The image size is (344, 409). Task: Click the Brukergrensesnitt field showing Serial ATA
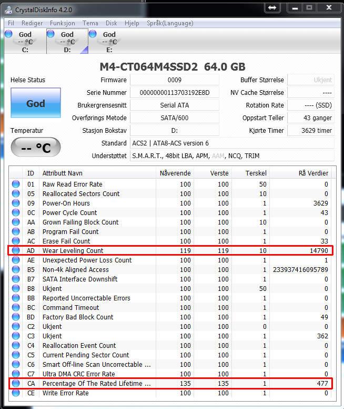[x=175, y=105]
